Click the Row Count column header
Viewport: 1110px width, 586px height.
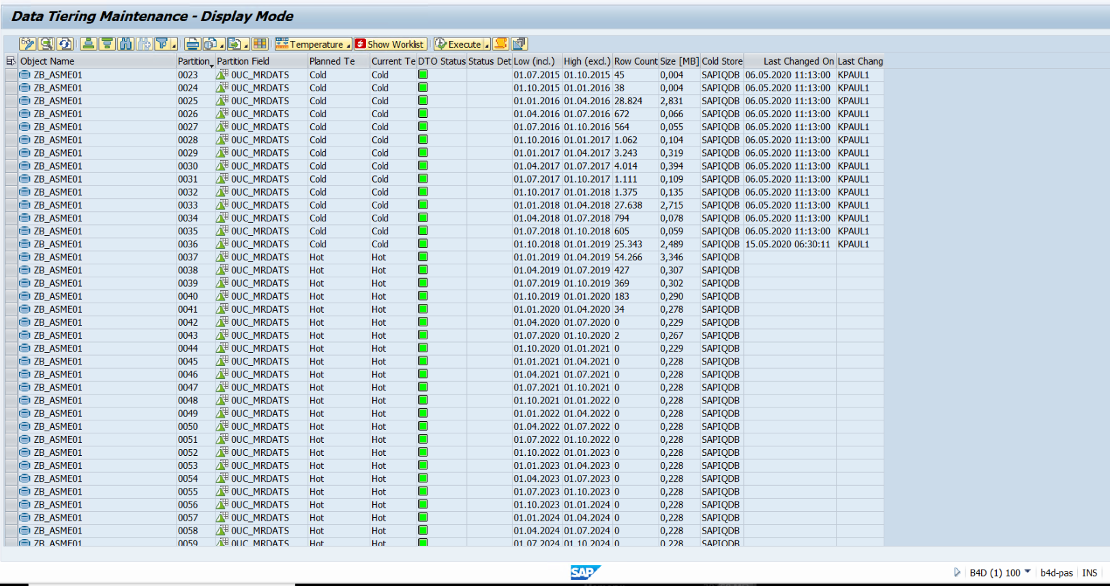click(x=635, y=61)
